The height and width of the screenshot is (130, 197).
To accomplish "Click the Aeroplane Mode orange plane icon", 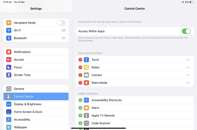I will 9,23.
